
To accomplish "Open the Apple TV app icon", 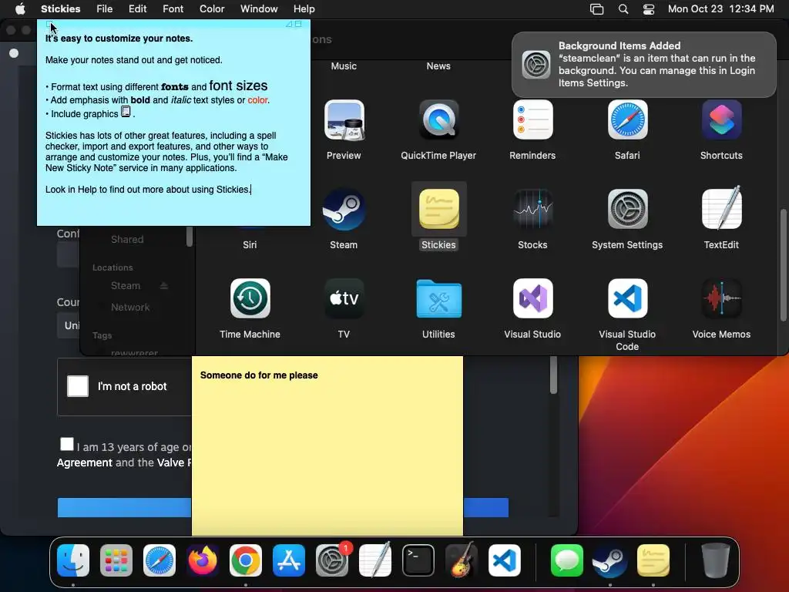I will [344, 298].
